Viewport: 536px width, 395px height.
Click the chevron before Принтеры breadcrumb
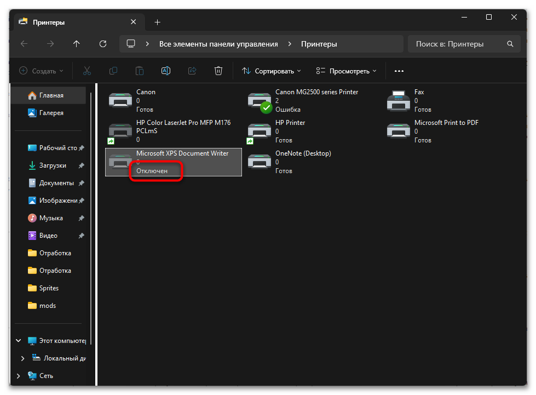[x=290, y=44]
